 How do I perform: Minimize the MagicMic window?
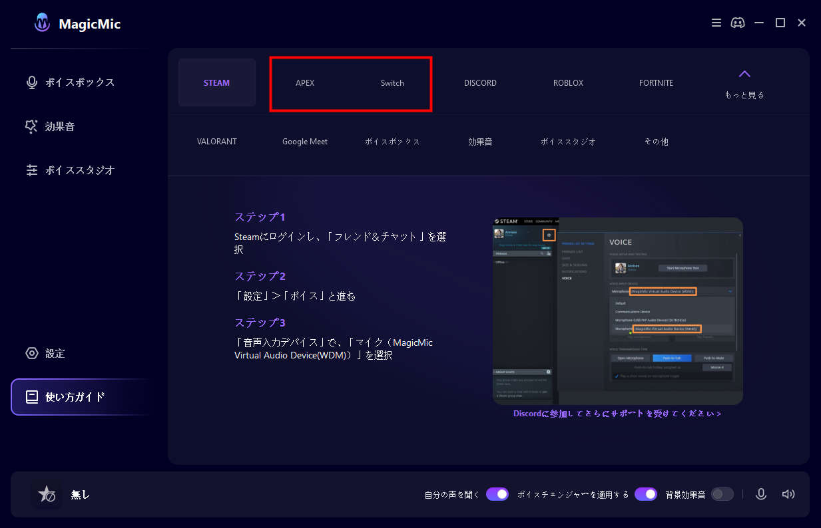(x=759, y=23)
